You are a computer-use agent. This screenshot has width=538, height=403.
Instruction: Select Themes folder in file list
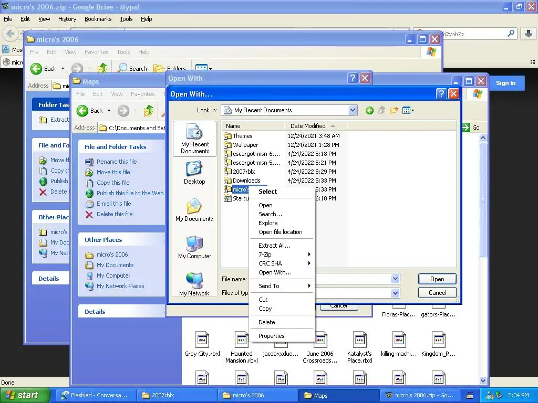242,136
